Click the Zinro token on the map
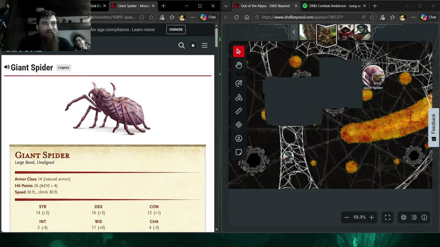Viewport: 440px width, 247px height. pos(288,157)
